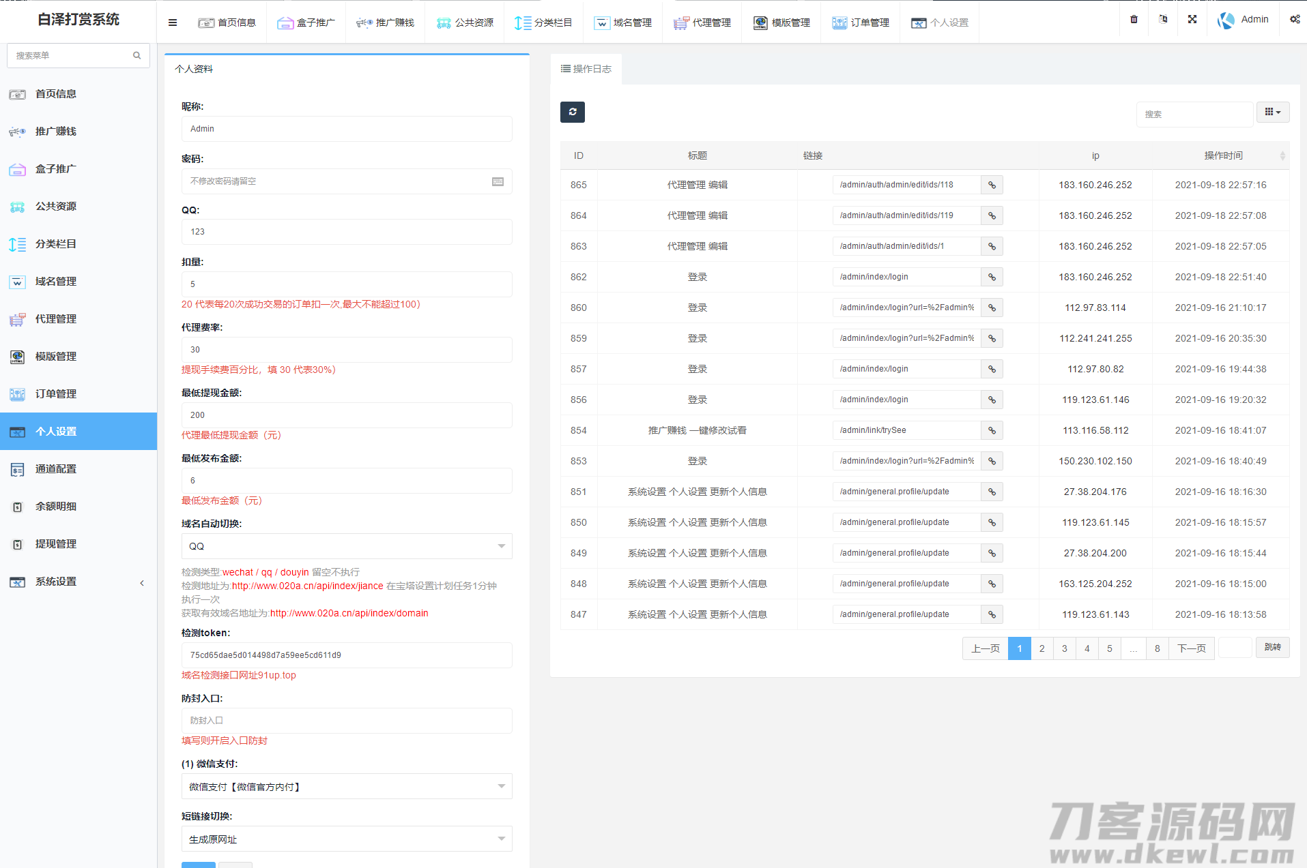Open the settings gears icon at top right
The image size is (1307, 868).
(x=1294, y=20)
